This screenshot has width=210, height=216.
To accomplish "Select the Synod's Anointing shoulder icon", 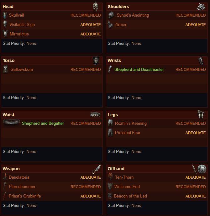I will (x=111, y=15).
